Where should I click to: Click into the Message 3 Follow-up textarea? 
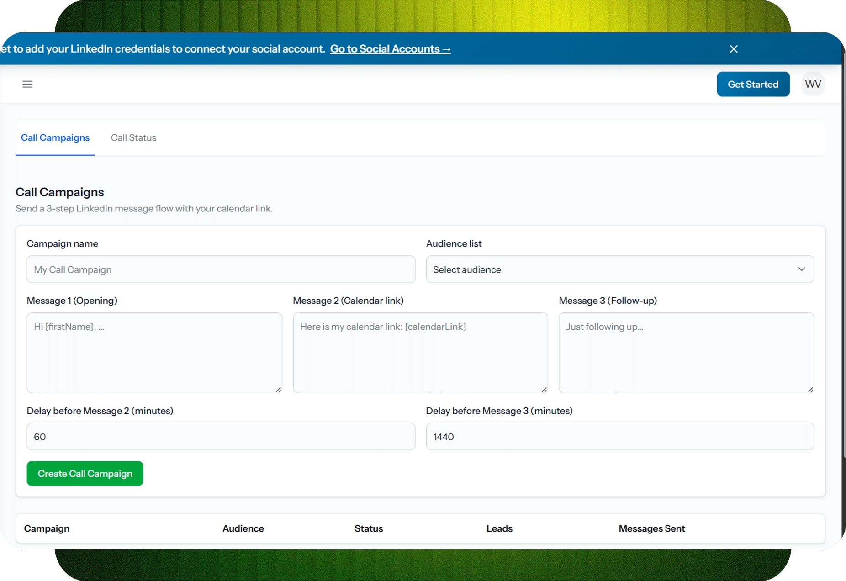[686, 353]
